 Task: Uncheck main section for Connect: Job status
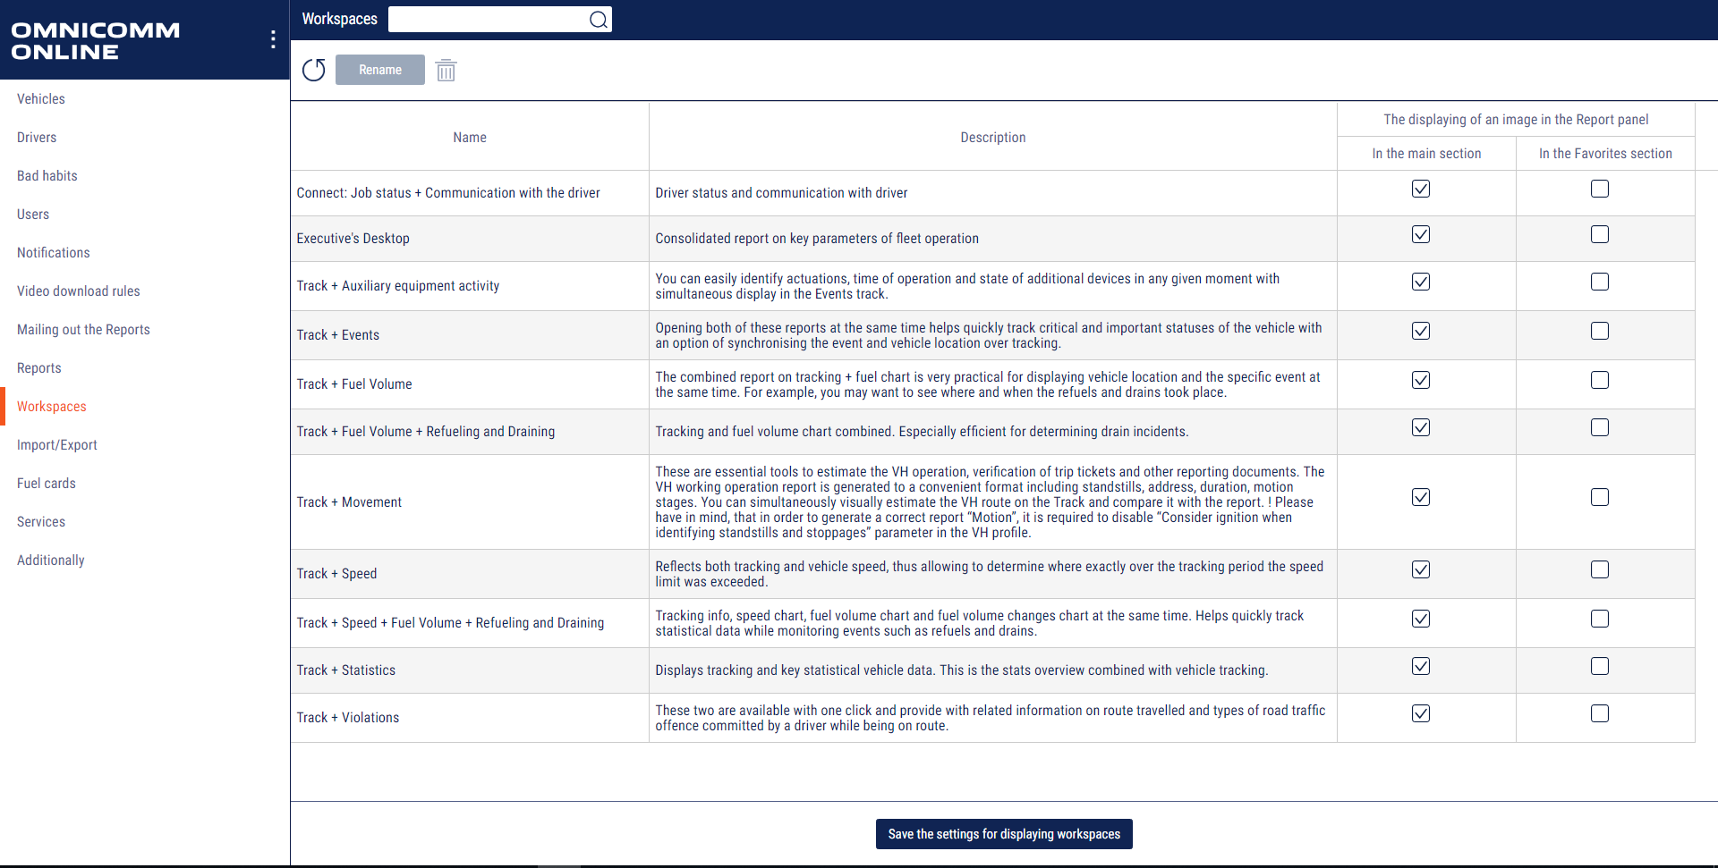click(1421, 189)
